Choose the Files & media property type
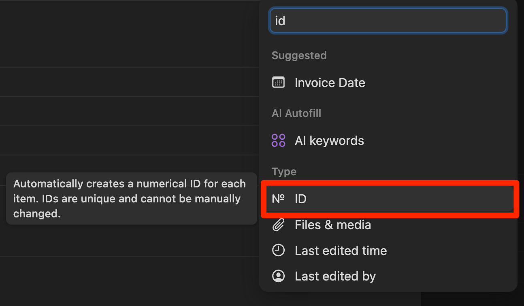The width and height of the screenshot is (524, 306). pos(332,225)
